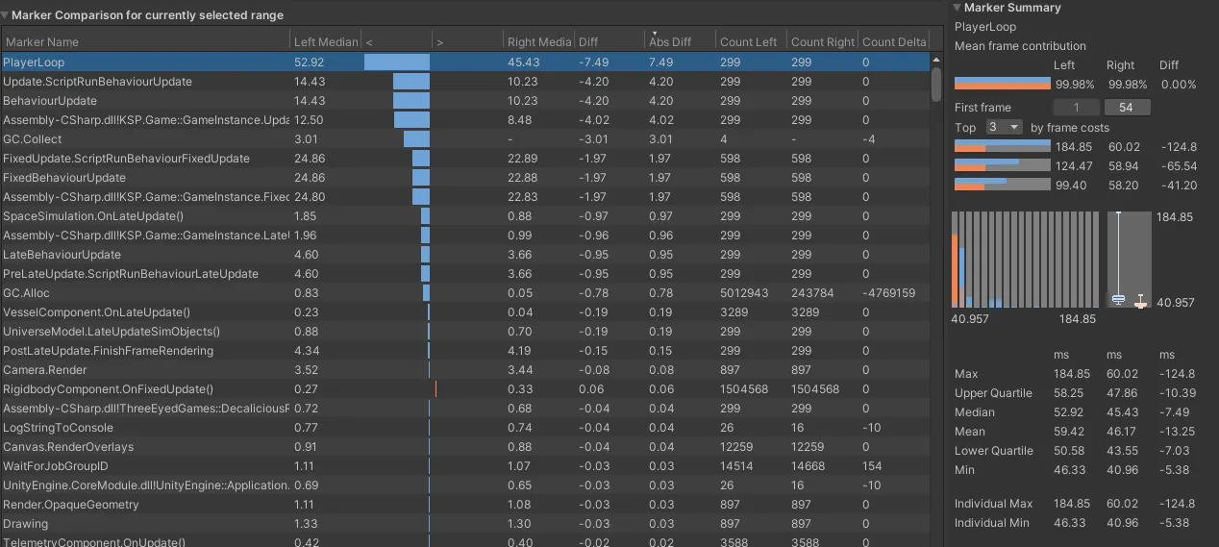Select the LogStringToConsole row
The height and width of the screenshot is (547, 1219).
pos(465,427)
